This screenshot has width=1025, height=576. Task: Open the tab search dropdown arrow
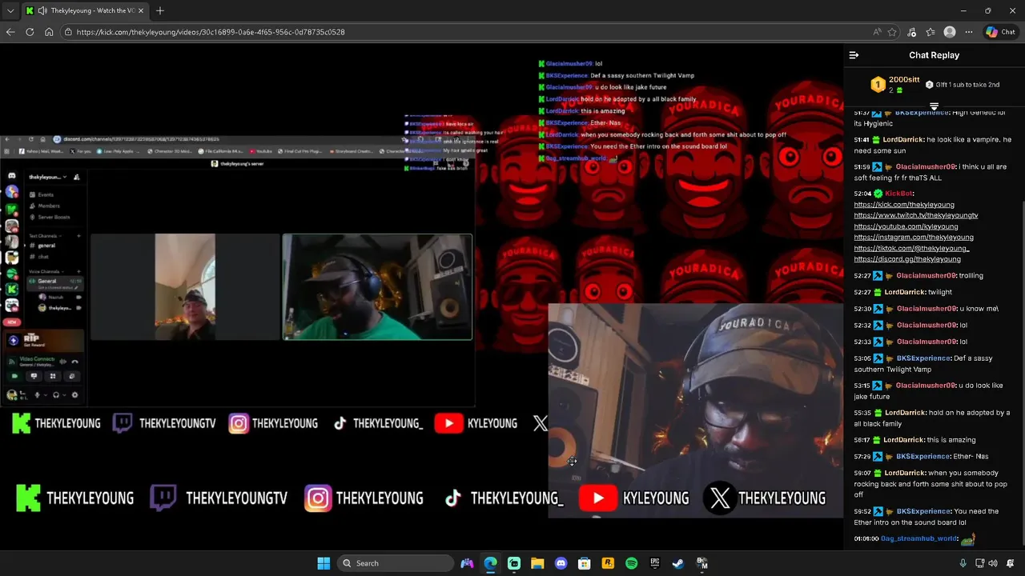(x=10, y=10)
